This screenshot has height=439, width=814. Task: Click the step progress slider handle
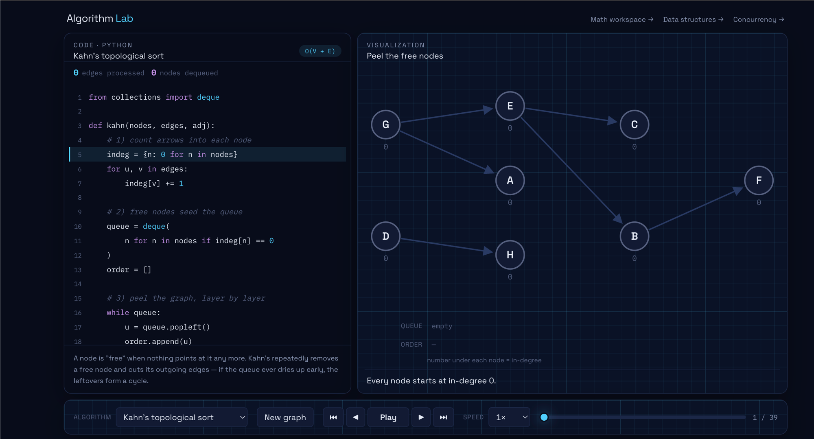coord(544,417)
